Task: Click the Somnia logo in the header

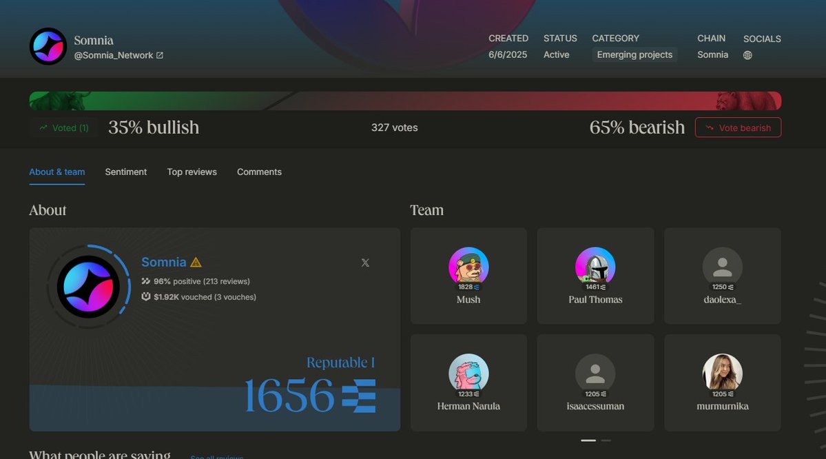Action: coord(48,46)
